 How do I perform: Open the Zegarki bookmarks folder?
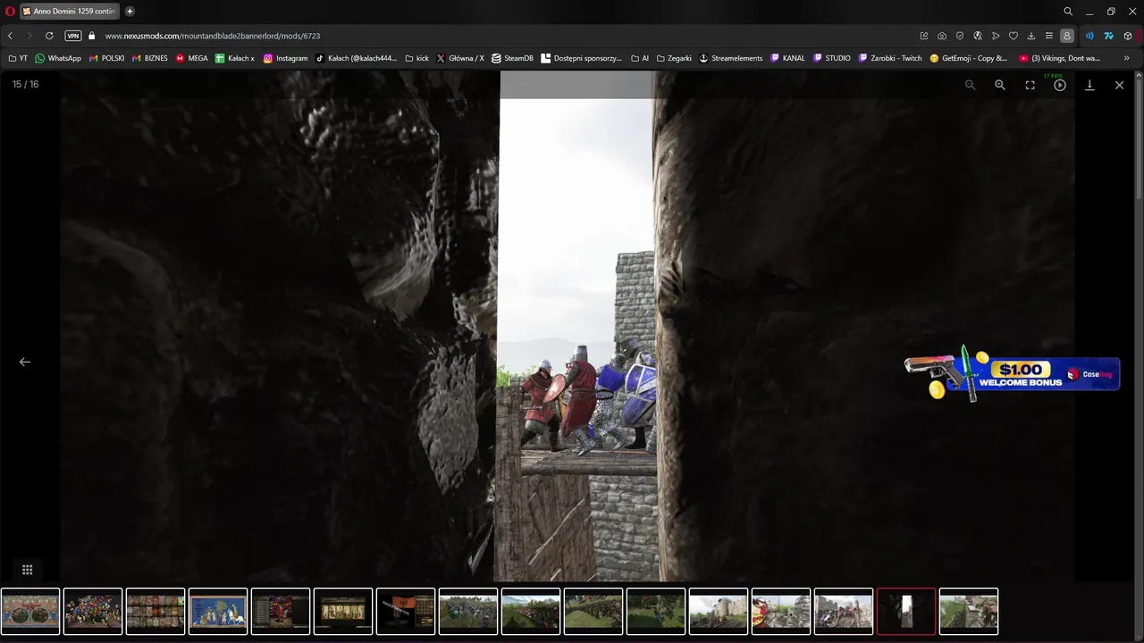coord(674,58)
